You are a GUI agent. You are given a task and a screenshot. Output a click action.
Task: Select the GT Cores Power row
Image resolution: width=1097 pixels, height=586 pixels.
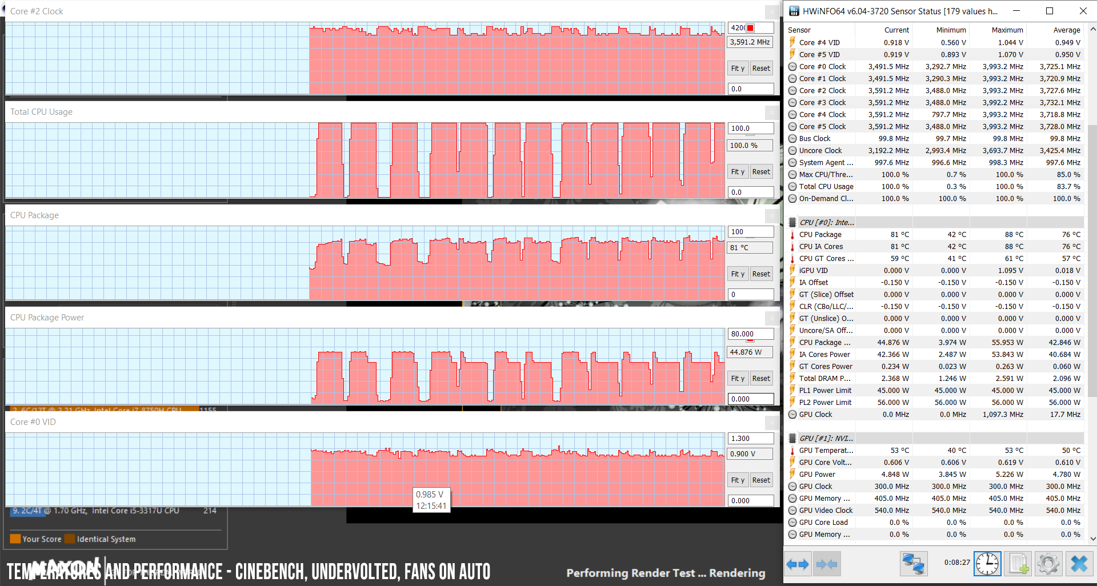point(935,366)
